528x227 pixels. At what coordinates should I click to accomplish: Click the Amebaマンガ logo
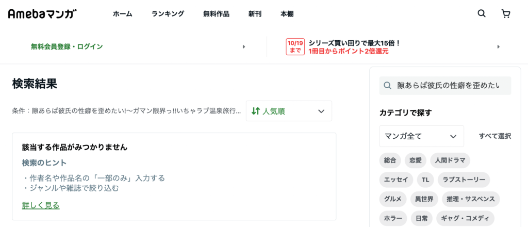(x=42, y=14)
